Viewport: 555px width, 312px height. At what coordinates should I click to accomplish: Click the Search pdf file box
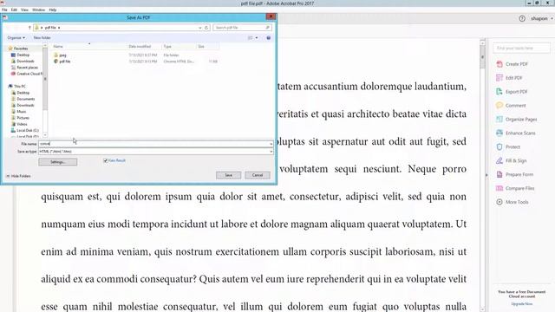[243, 28]
